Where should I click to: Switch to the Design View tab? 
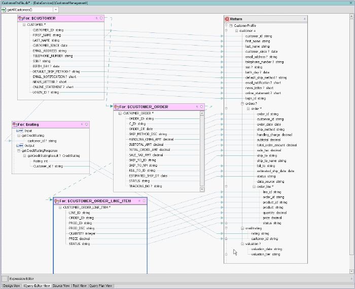pyautogui.click(x=11, y=286)
